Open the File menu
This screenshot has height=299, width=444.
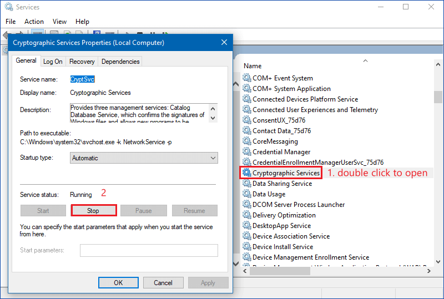pos(11,22)
